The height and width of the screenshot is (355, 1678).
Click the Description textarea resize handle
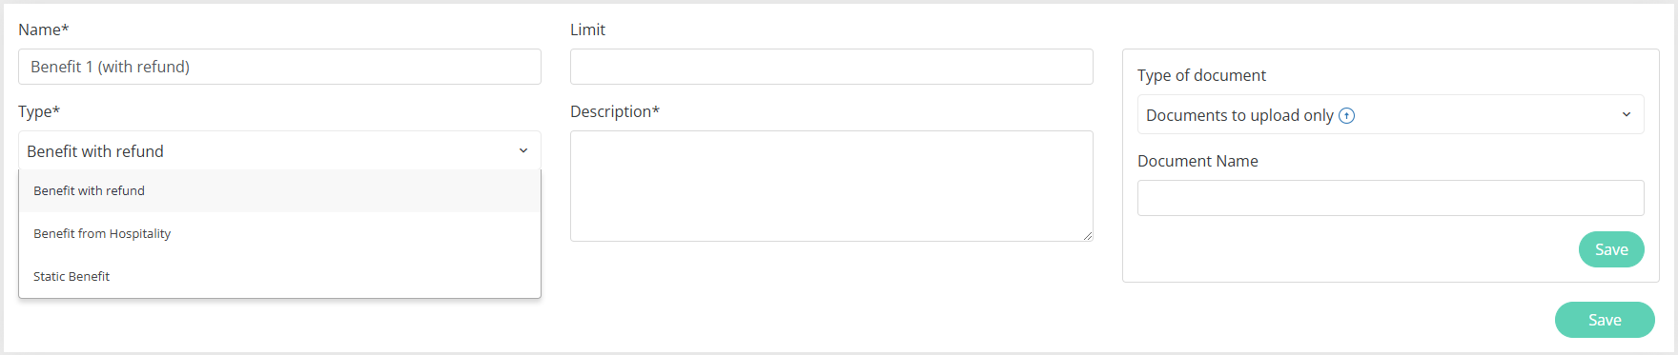pyautogui.click(x=1087, y=235)
